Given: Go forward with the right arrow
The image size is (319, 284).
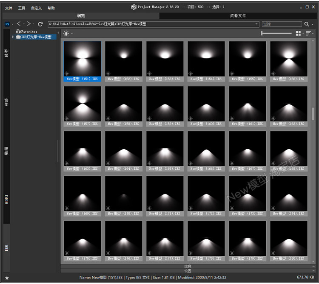Looking at the screenshot, I should pos(29,24).
